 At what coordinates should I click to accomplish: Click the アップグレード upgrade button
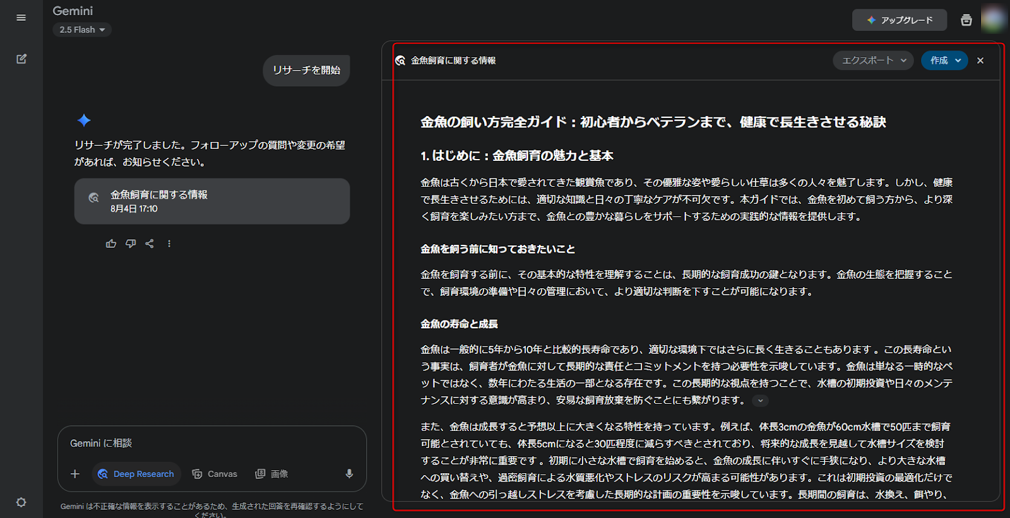899,20
